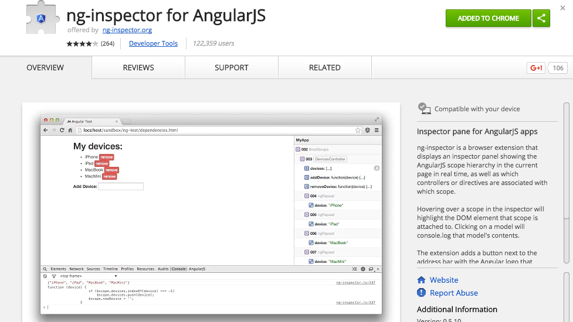Viewport: 573px width, 322px height.
Task: Click the ADDED TO CHROME button
Action: point(488,18)
